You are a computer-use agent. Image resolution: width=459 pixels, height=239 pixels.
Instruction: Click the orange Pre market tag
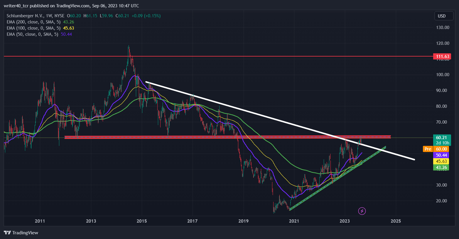428,149
